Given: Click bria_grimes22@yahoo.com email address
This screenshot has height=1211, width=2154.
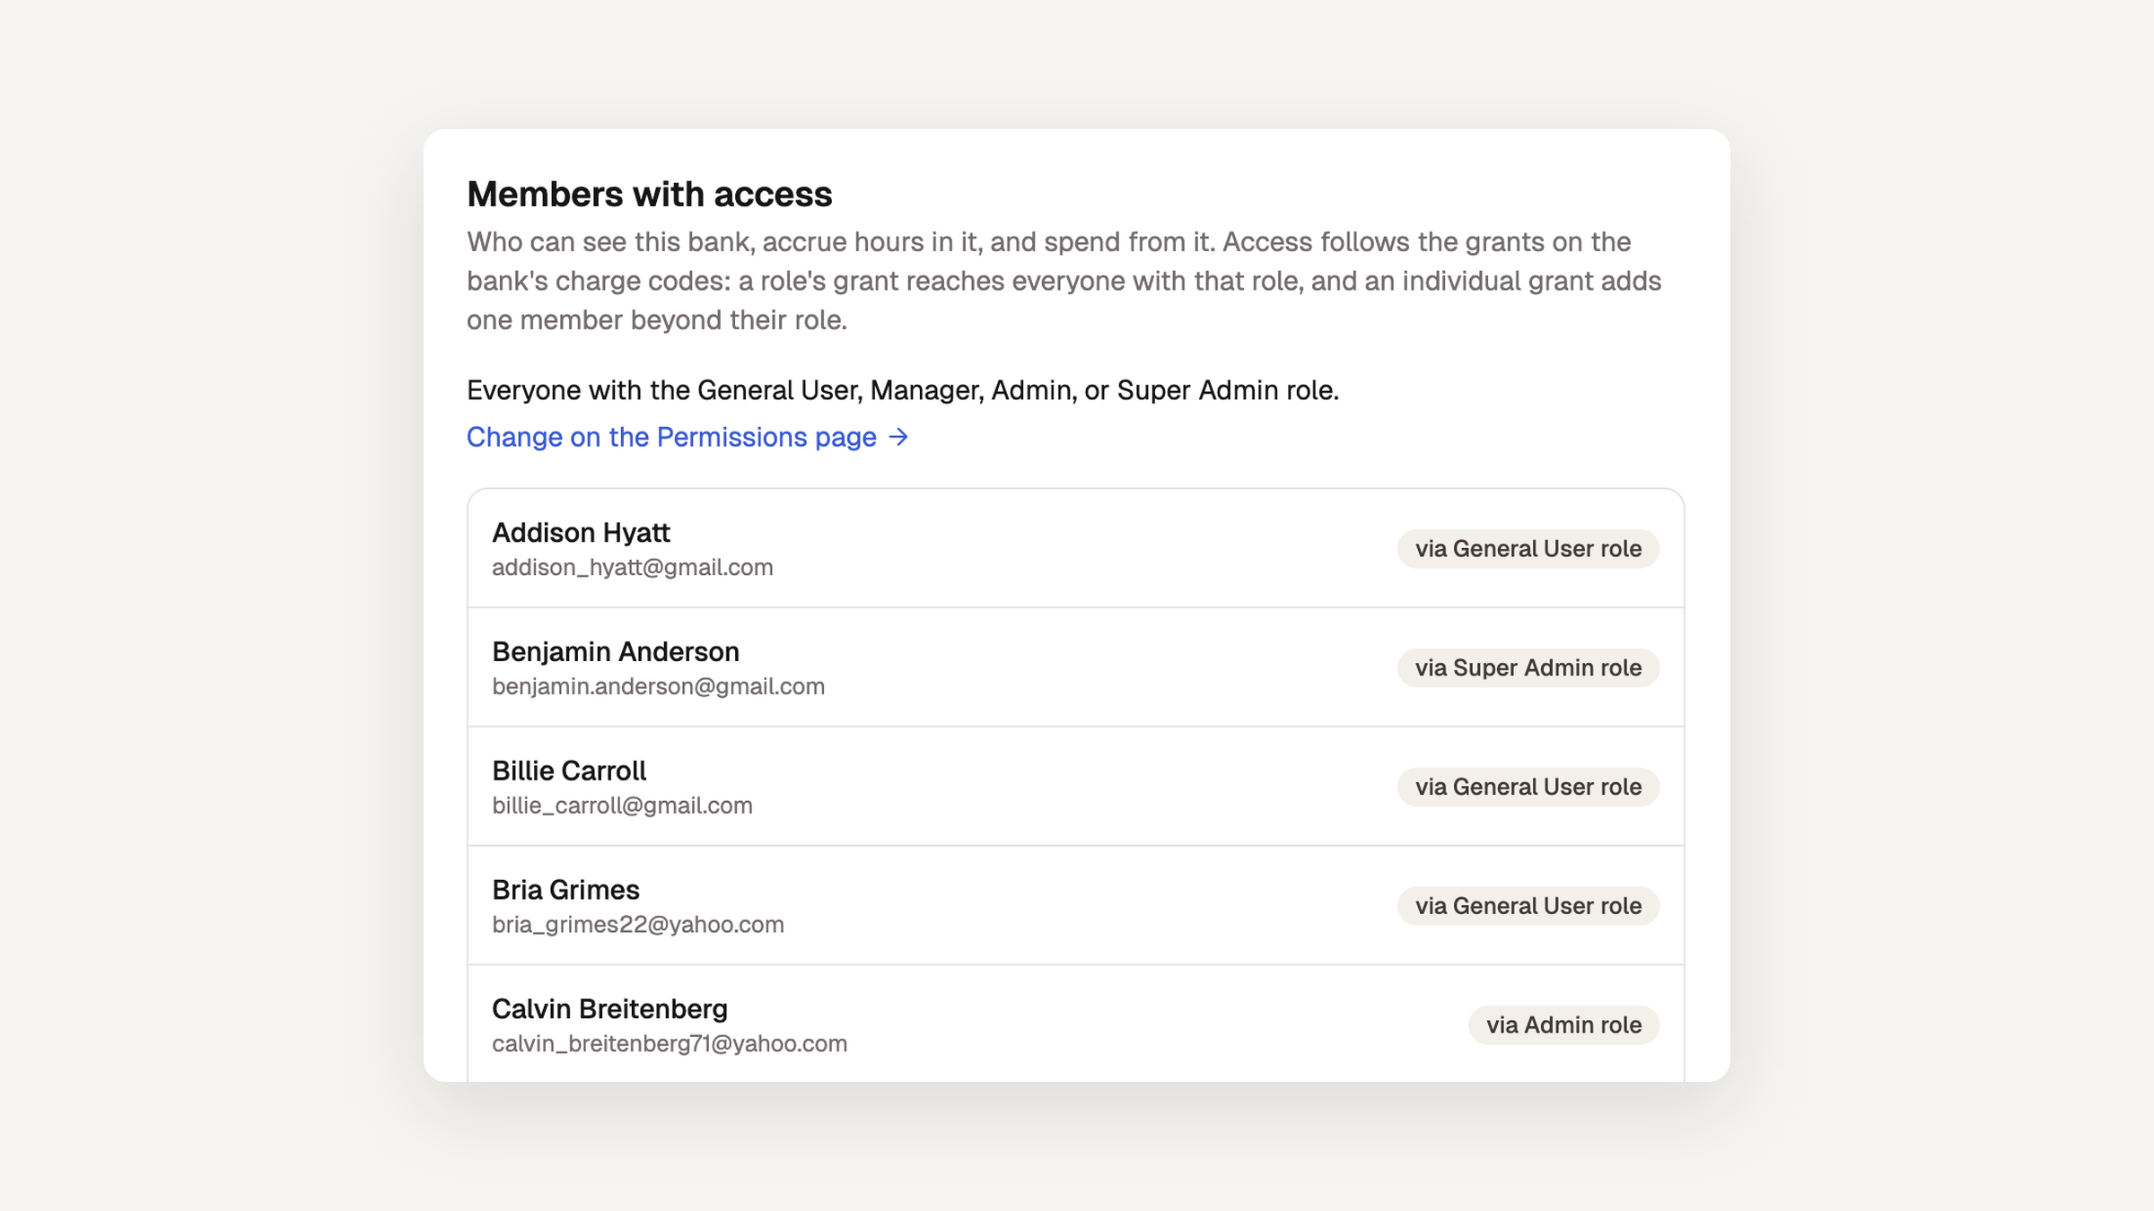Looking at the screenshot, I should (637, 925).
